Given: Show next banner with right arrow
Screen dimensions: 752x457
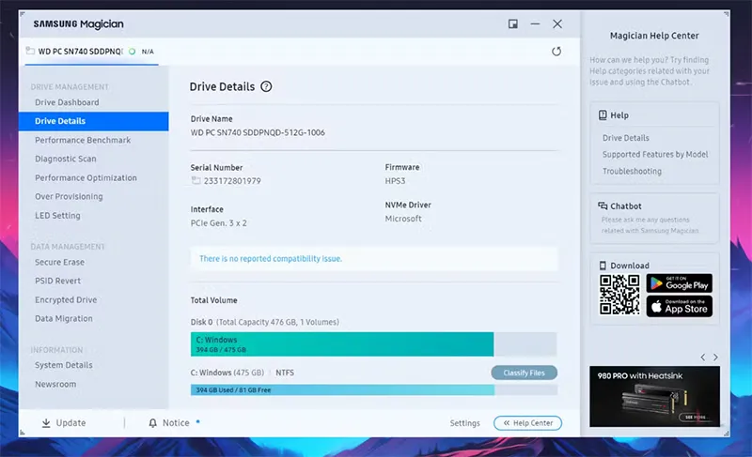Looking at the screenshot, I should point(715,358).
